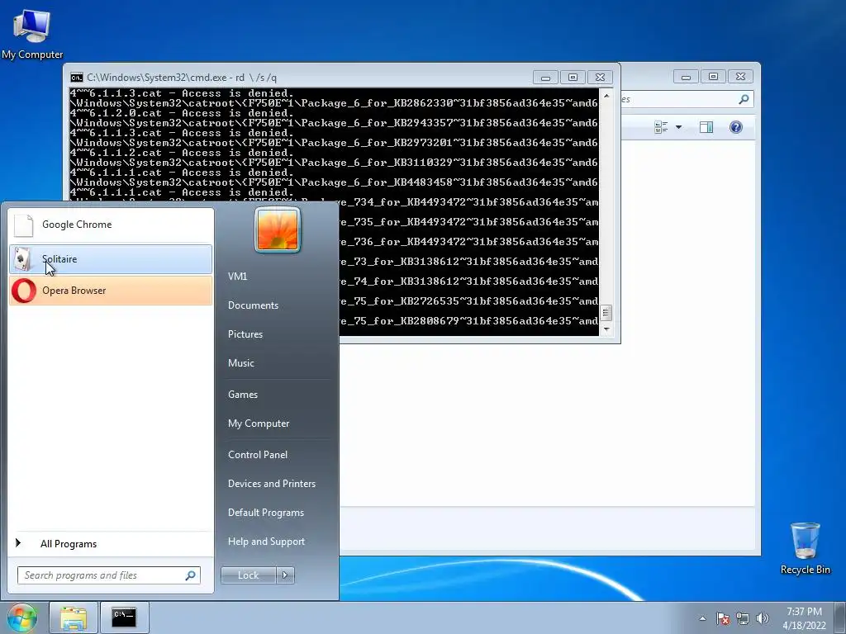846x634 pixels.
Task: Click the Solitaire cards icon
Action: point(22,259)
